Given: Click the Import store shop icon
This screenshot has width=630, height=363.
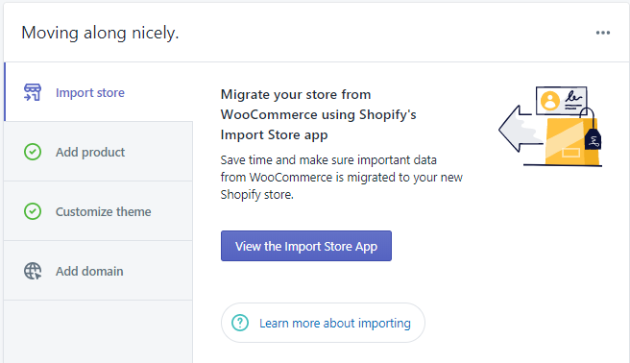Looking at the screenshot, I should (x=33, y=92).
